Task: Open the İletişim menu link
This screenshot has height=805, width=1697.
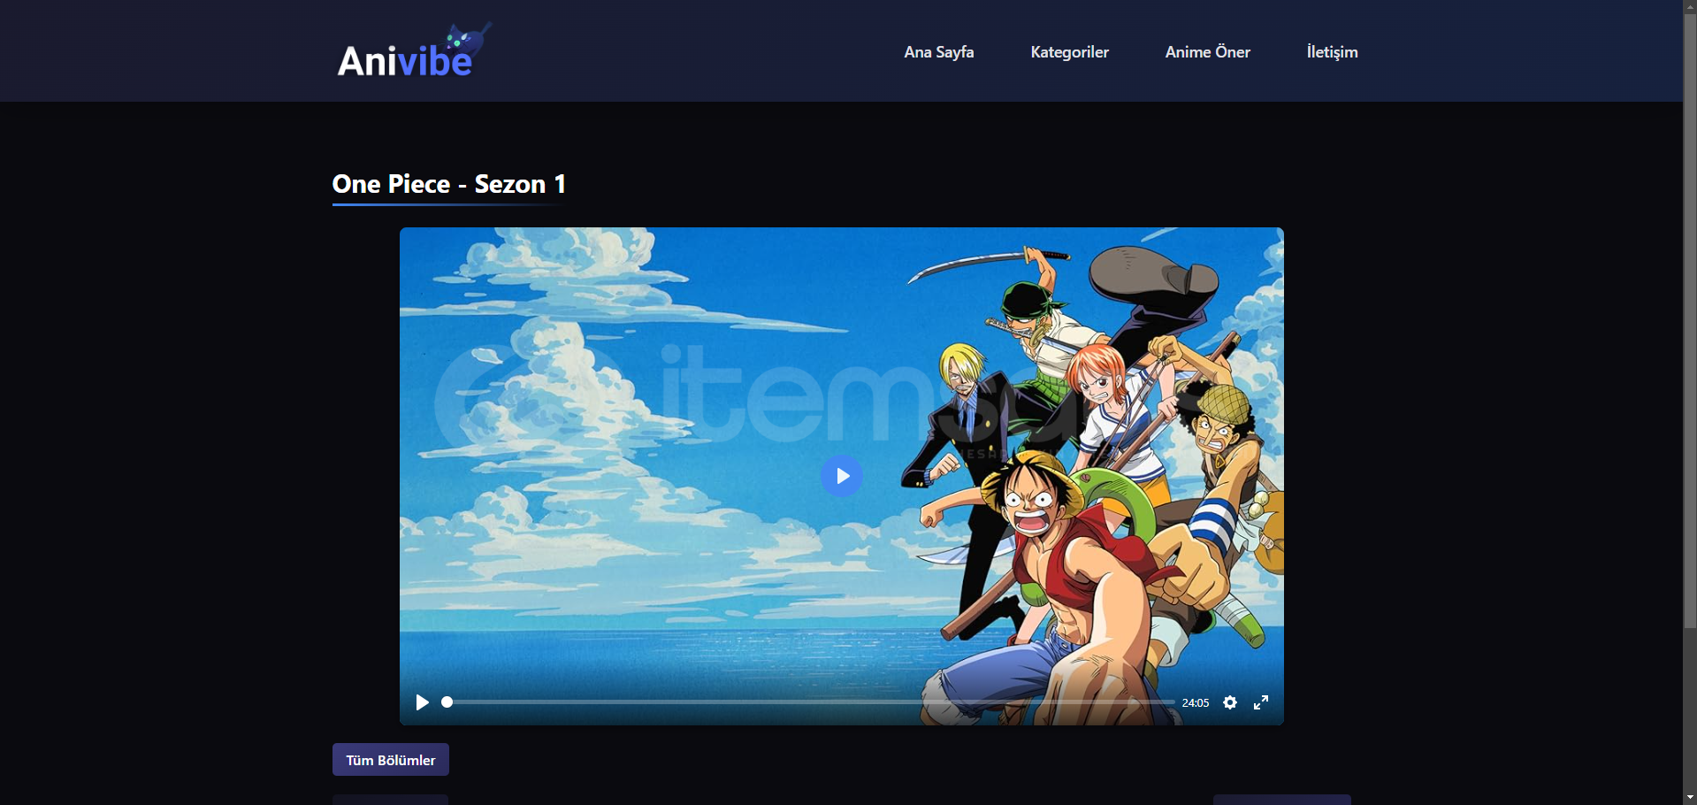Action: (1332, 52)
